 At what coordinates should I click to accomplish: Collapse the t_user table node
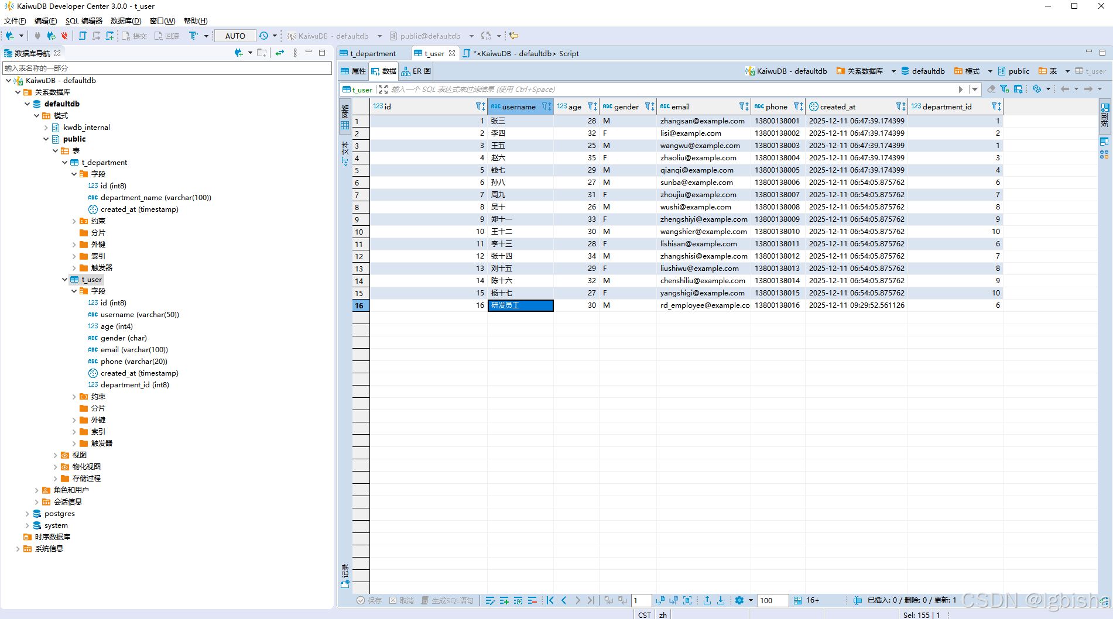(65, 279)
